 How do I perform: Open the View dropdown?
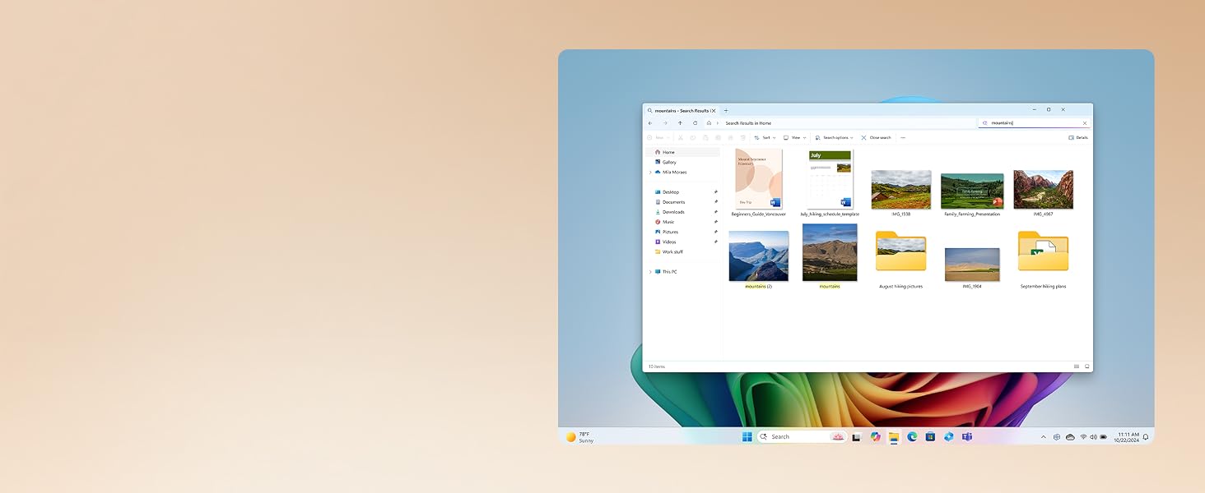point(795,137)
